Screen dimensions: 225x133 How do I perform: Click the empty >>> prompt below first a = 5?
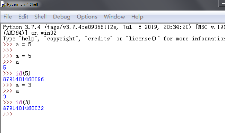coord(7,50)
